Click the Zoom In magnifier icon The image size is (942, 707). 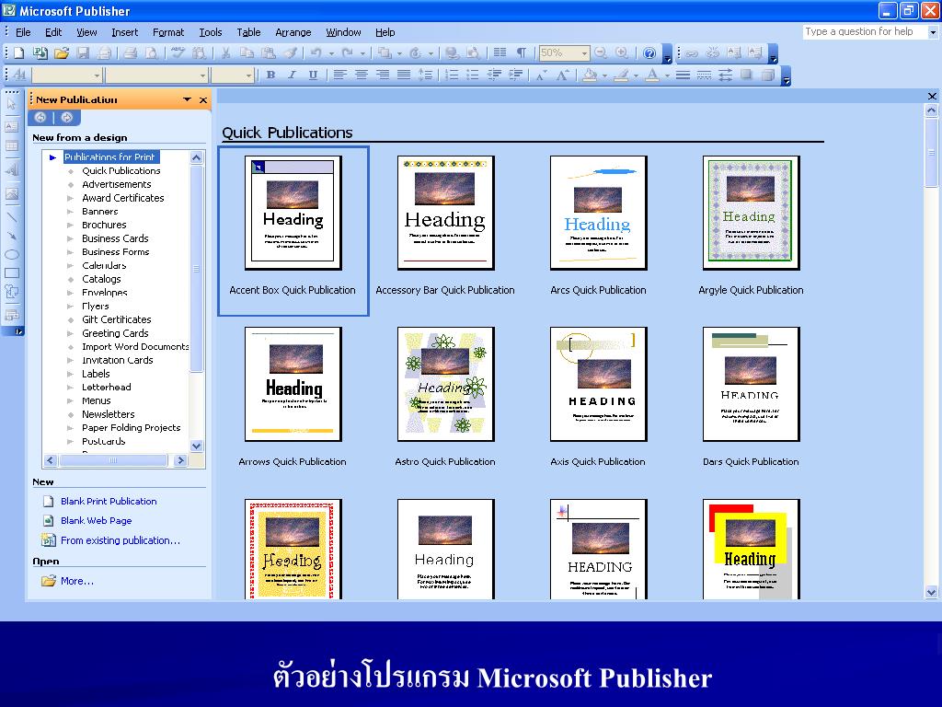[622, 52]
